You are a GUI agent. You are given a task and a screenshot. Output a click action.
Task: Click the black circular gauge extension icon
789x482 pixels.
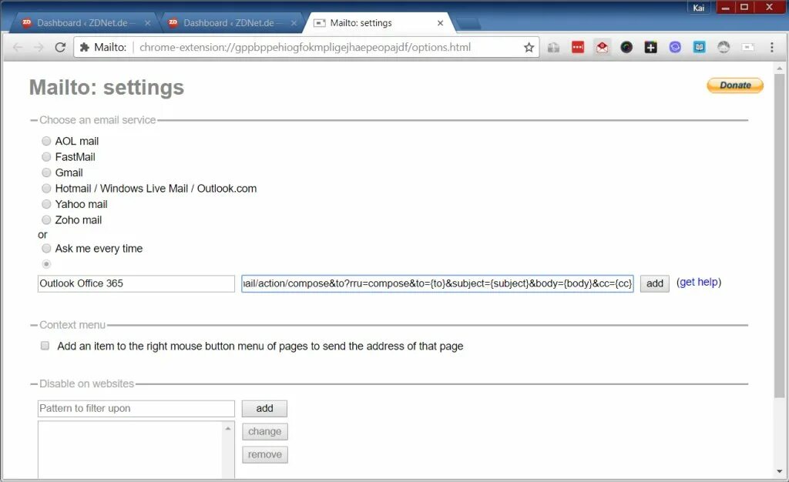coord(626,47)
